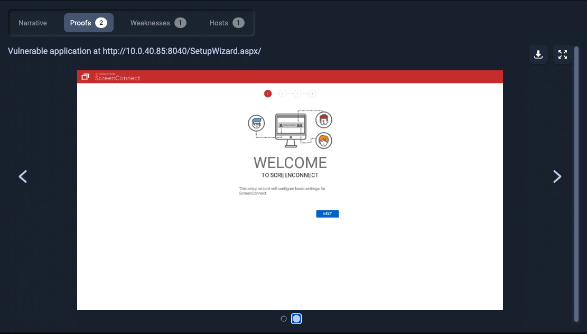Click the Hosts count badge
The height and width of the screenshot is (334, 587).
pyautogui.click(x=238, y=23)
